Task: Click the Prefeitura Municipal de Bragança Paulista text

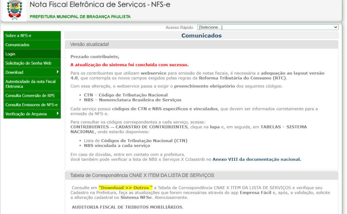Action: [80, 17]
